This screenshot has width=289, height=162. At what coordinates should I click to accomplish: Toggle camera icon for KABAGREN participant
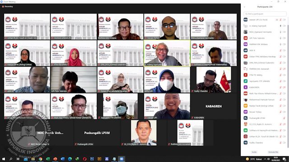[x=284, y=87]
